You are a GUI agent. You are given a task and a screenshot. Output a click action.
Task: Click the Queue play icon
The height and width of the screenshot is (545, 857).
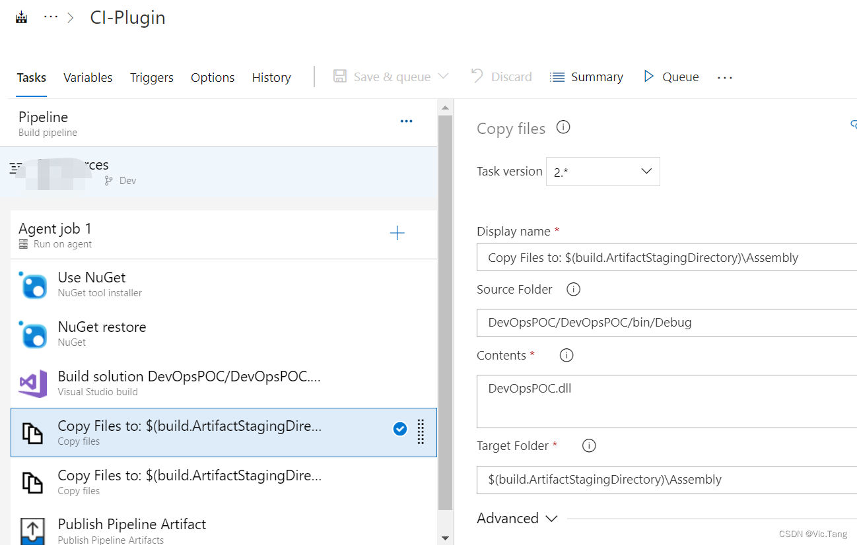[x=649, y=76]
